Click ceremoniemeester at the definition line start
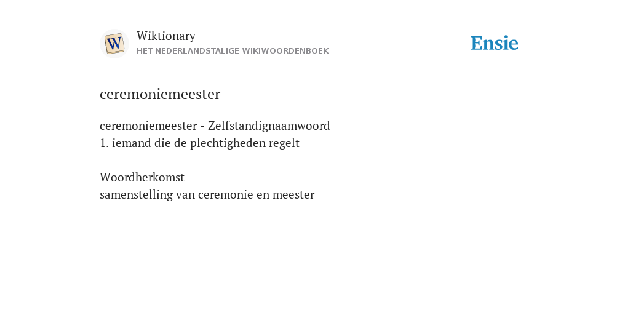The width and height of the screenshot is (630, 315). [x=148, y=126]
